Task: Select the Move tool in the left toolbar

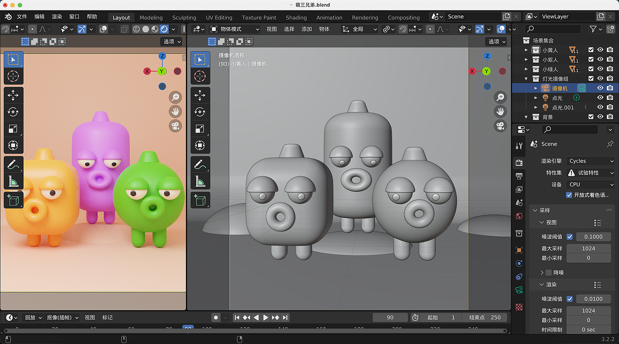Action: click(14, 95)
